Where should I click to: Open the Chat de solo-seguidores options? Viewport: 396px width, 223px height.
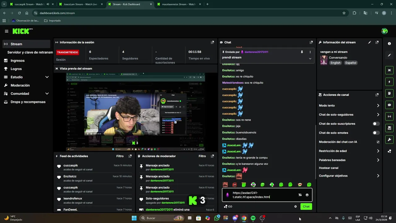coord(349,115)
